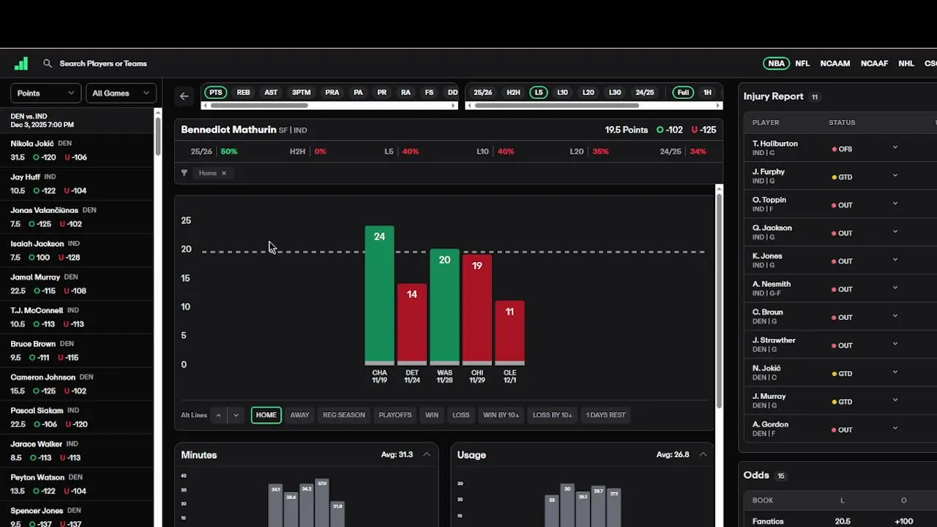Expand T. Haliburton injury row

tap(895, 148)
